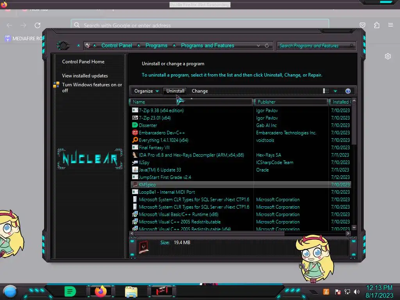
Task: Click the Start orb on taskbar
Action: 10,291
